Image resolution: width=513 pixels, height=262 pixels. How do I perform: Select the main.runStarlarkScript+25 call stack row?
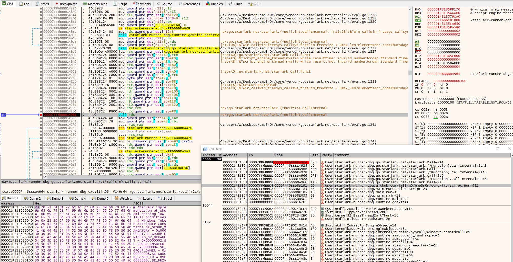tap(356, 189)
